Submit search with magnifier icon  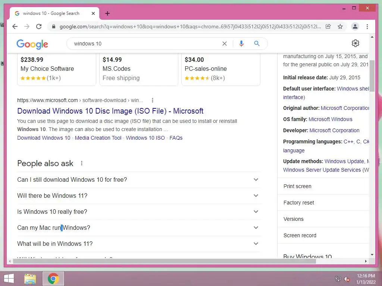[x=257, y=44]
